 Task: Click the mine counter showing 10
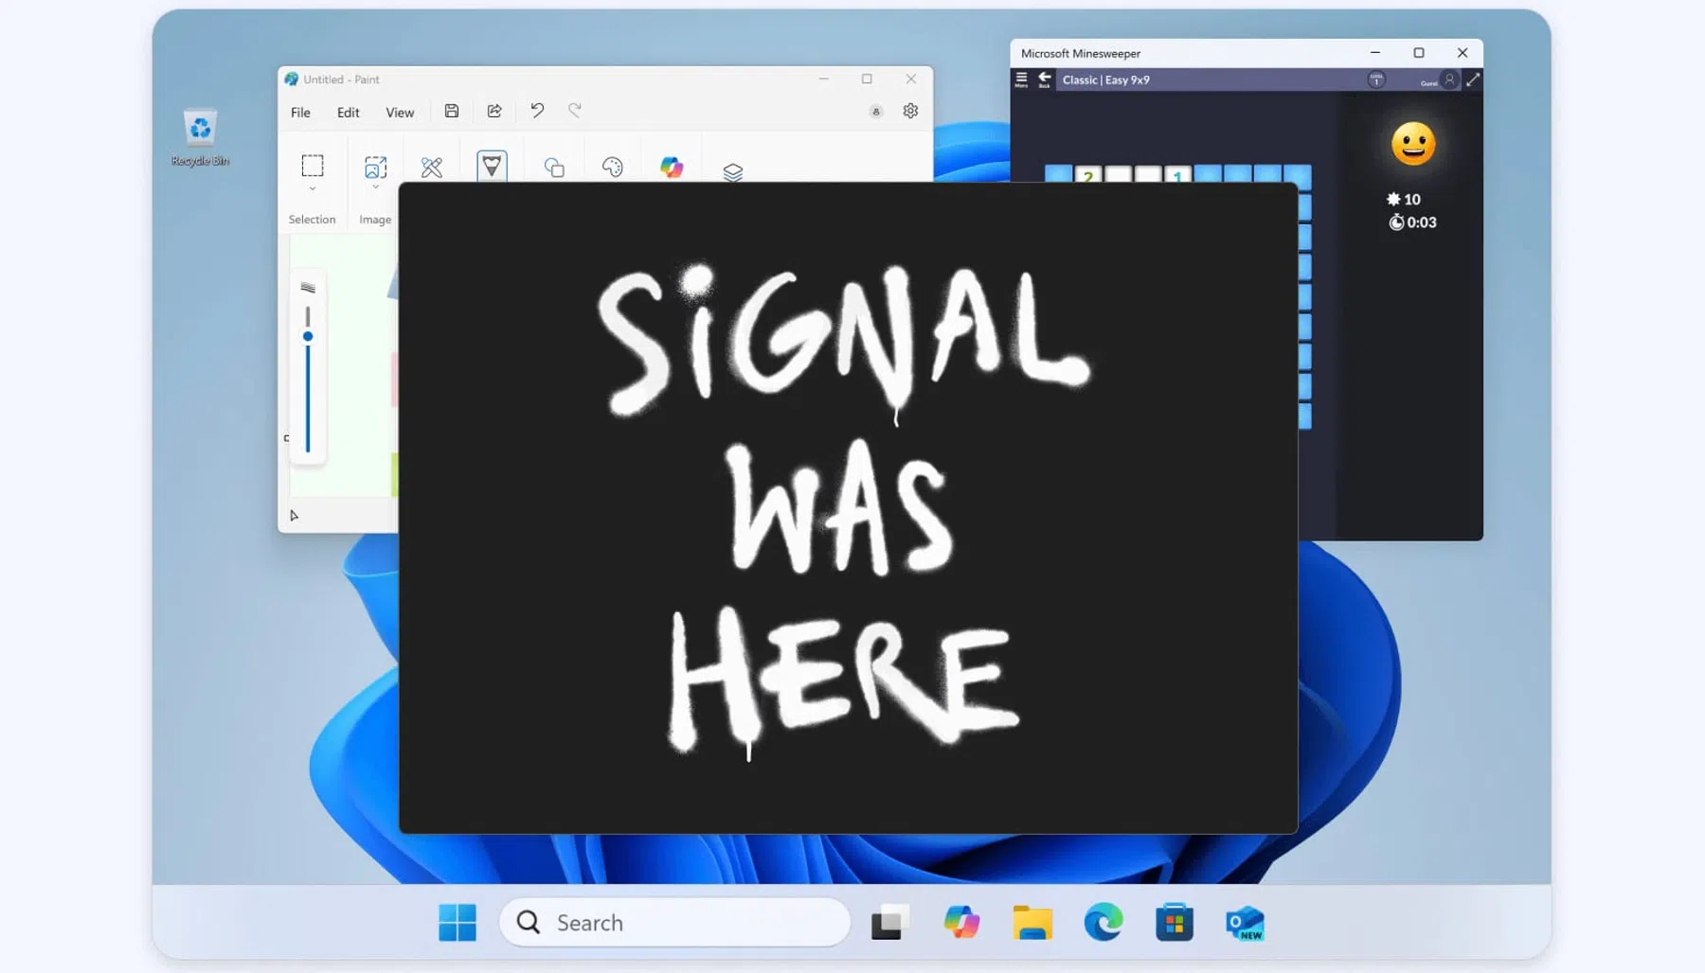[1404, 199]
